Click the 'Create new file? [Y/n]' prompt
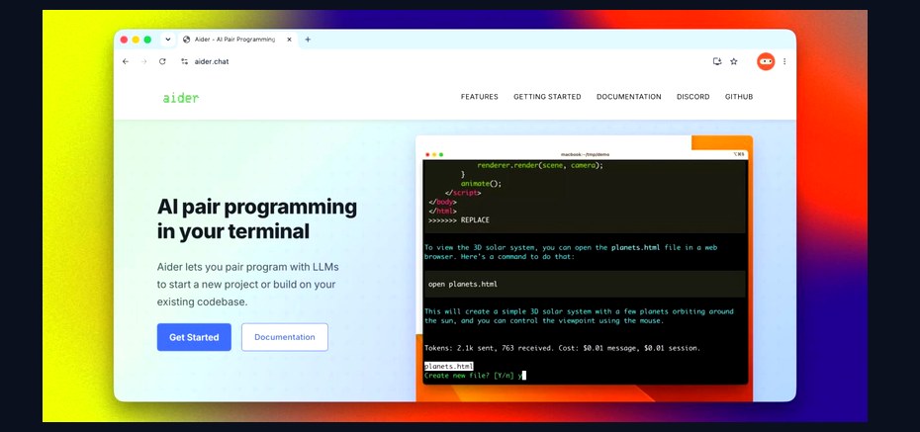The image size is (920, 432). [x=469, y=375]
